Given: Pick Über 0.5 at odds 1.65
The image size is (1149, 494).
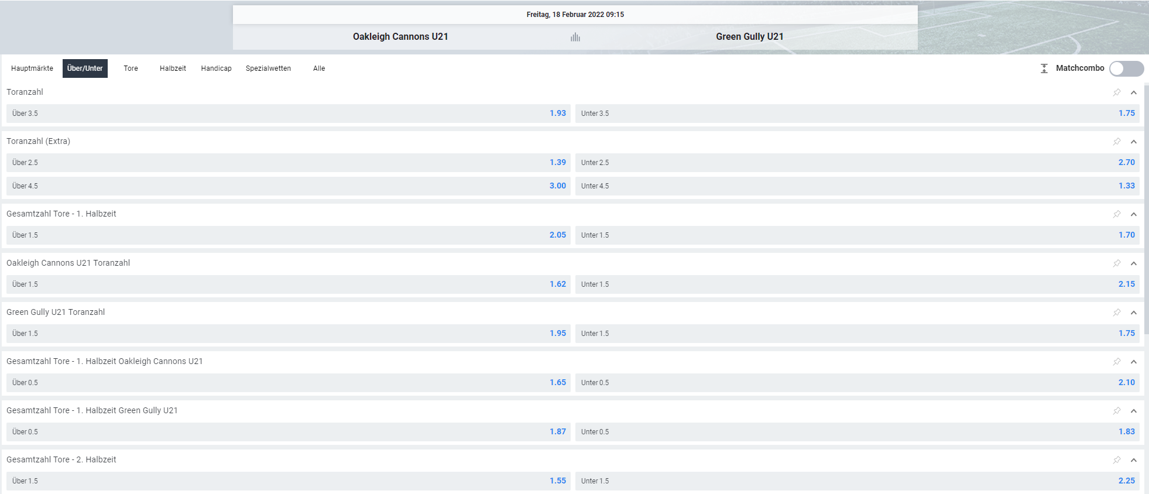Looking at the screenshot, I should [x=289, y=383].
